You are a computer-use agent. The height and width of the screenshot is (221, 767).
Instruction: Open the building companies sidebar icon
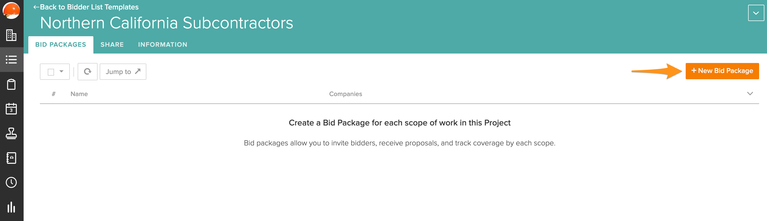tap(11, 35)
